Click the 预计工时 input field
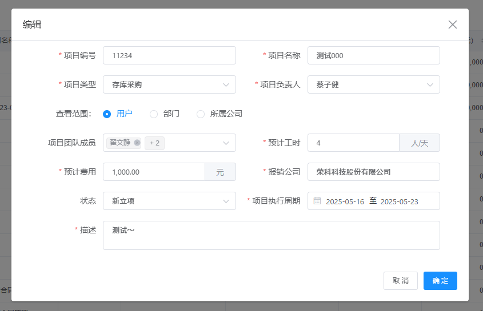 353,143
